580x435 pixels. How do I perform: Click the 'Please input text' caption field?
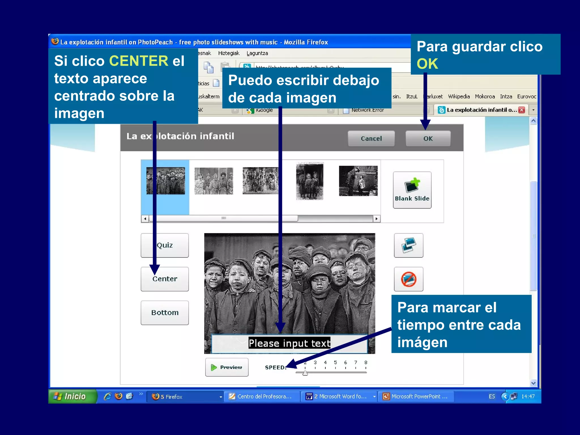tap(289, 344)
